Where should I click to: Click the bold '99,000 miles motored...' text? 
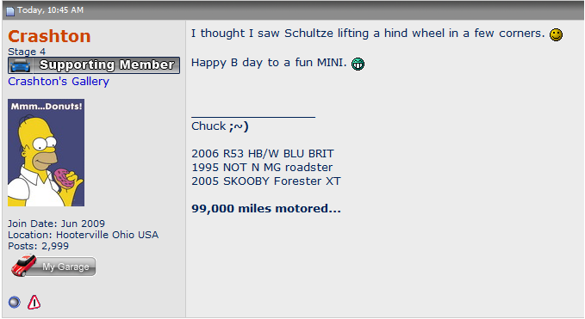click(266, 208)
